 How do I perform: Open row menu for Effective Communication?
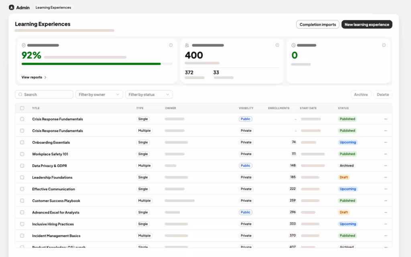(x=386, y=189)
